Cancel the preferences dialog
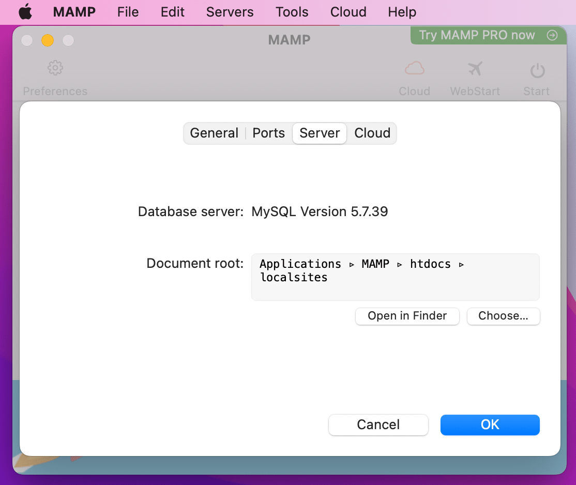Image resolution: width=576 pixels, height=485 pixels. [x=378, y=425]
